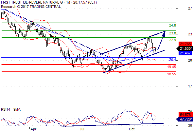The width and height of the screenshot is (193, 131).
Task: Click the red 54.5761 RSI value tag
Action: tap(185, 115)
